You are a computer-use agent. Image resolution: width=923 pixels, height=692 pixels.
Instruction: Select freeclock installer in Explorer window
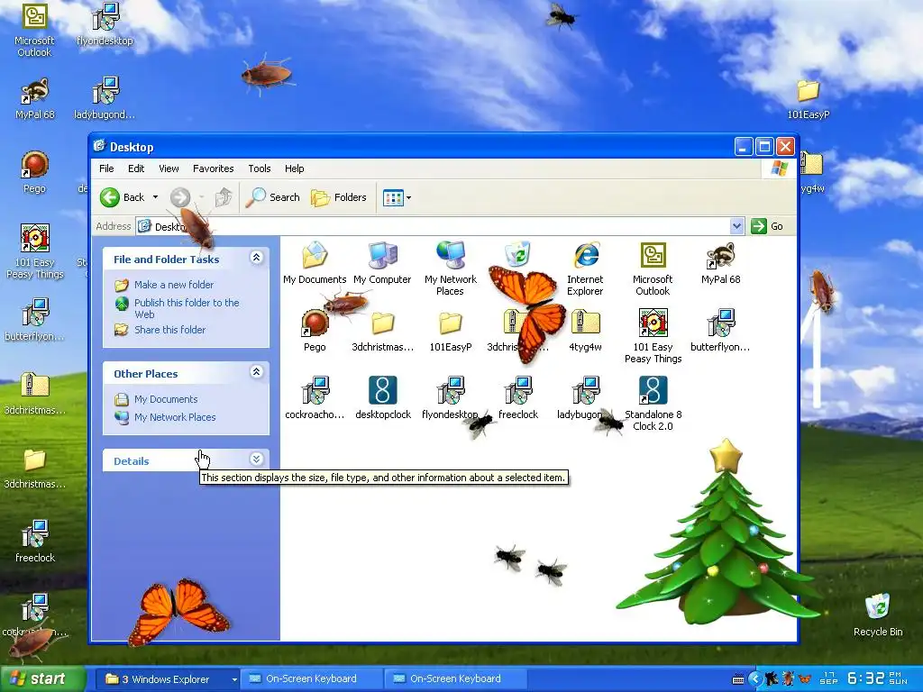(518, 398)
